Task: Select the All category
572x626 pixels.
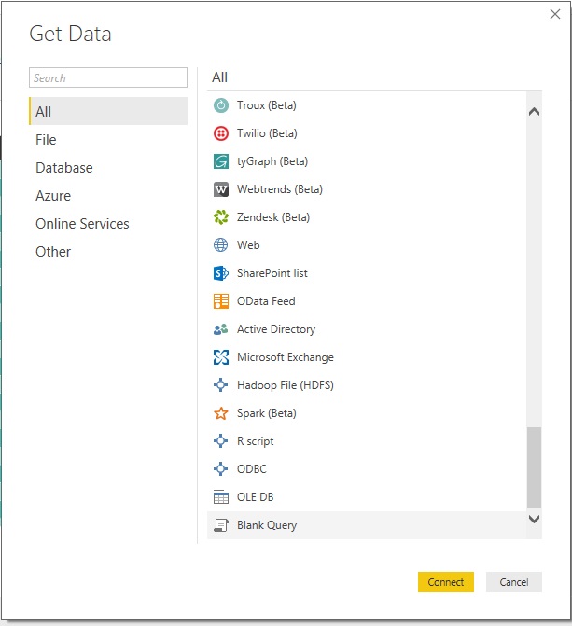Action: [108, 111]
